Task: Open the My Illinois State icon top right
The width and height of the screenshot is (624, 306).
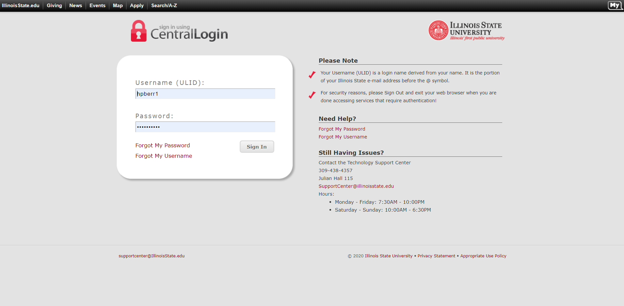Action: pyautogui.click(x=615, y=5)
